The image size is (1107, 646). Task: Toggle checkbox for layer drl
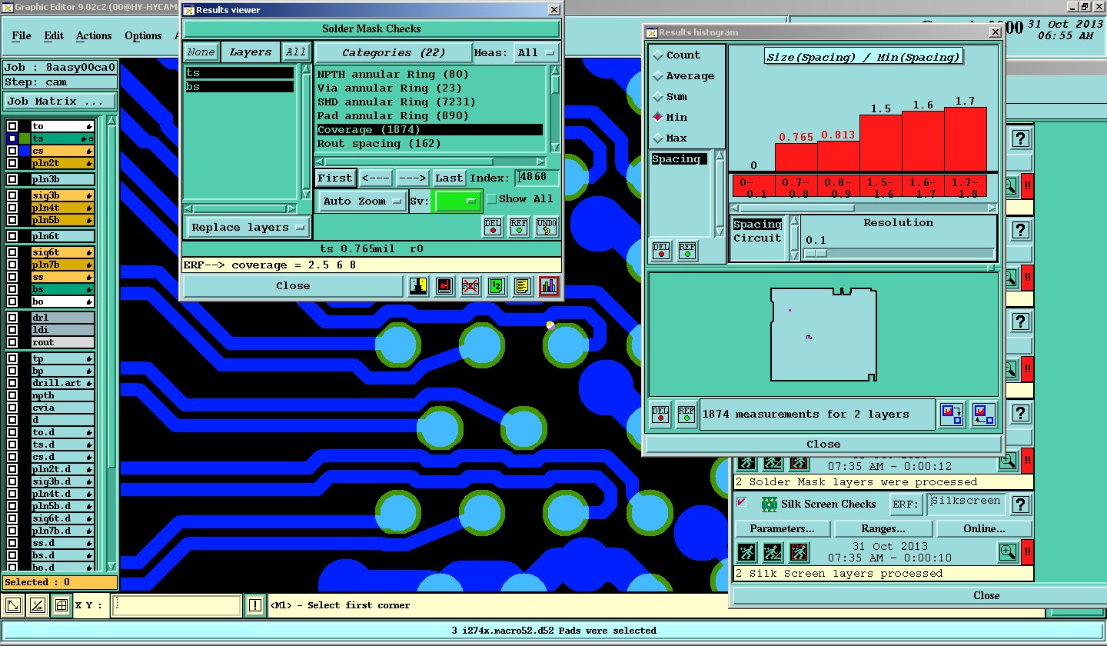12,318
